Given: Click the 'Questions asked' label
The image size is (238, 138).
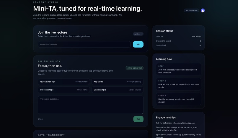Looking at the screenshot, I should 164,41.
